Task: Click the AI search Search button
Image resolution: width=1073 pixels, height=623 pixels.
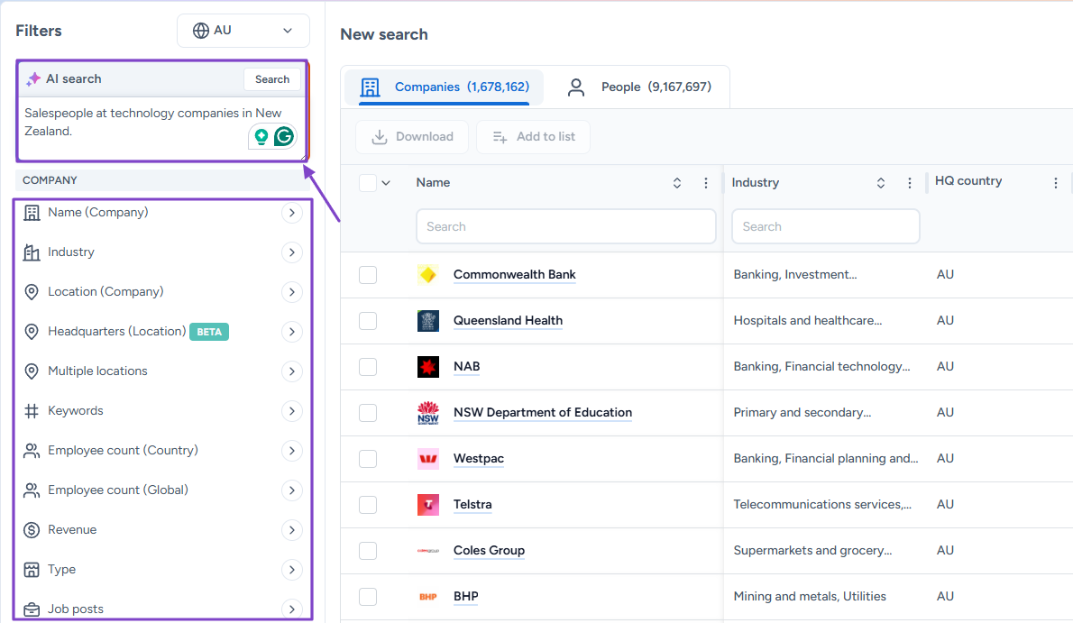Action: click(x=271, y=79)
